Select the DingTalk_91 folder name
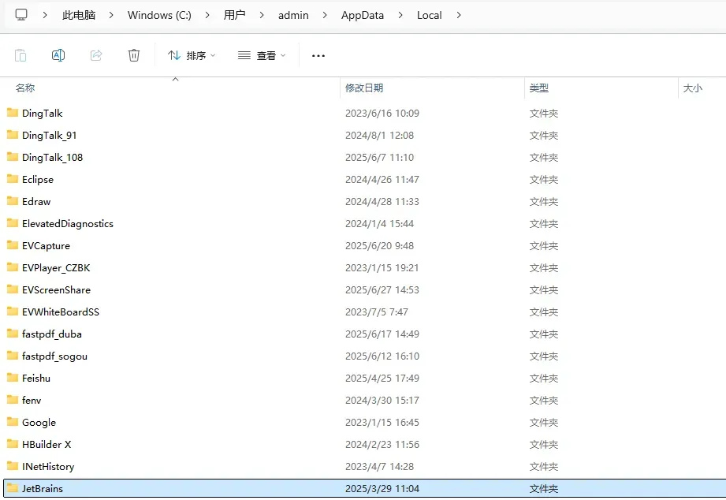Screen dimensions: 726x500 tap(49, 136)
